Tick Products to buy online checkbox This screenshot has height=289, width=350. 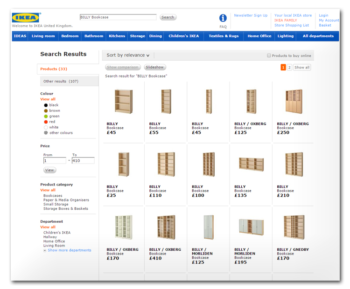click(x=269, y=55)
